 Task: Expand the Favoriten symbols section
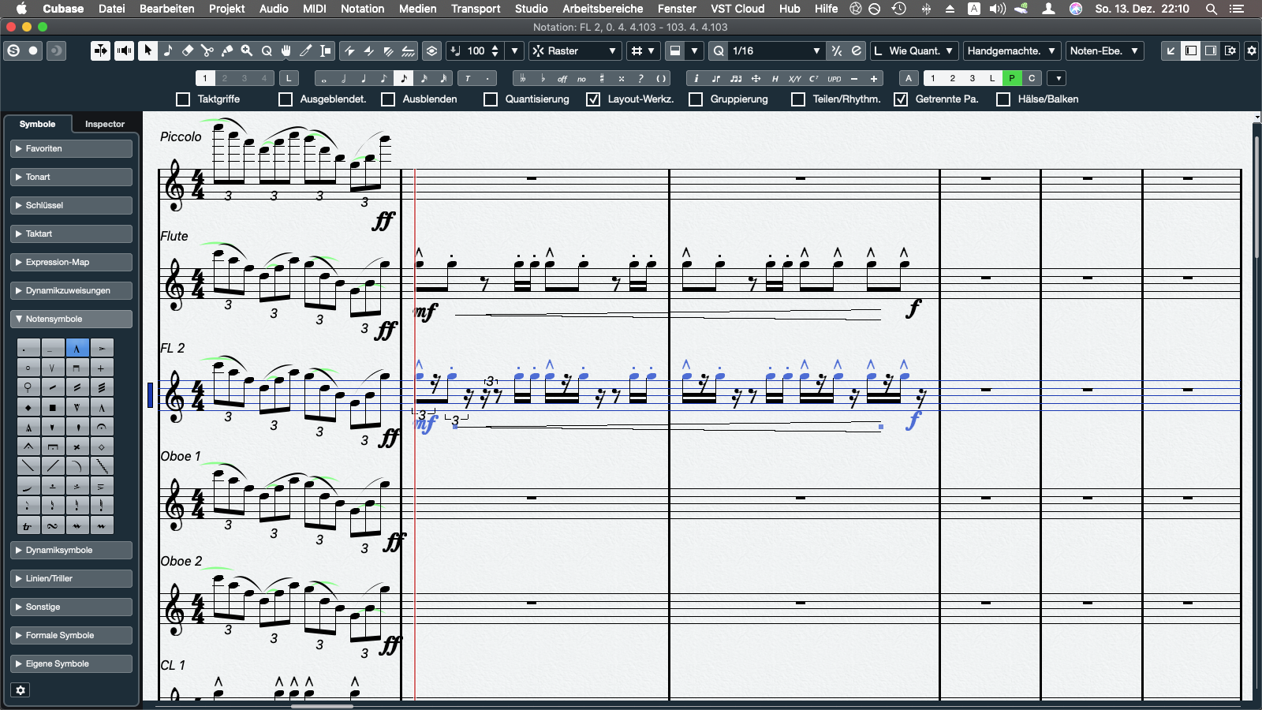coord(71,148)
